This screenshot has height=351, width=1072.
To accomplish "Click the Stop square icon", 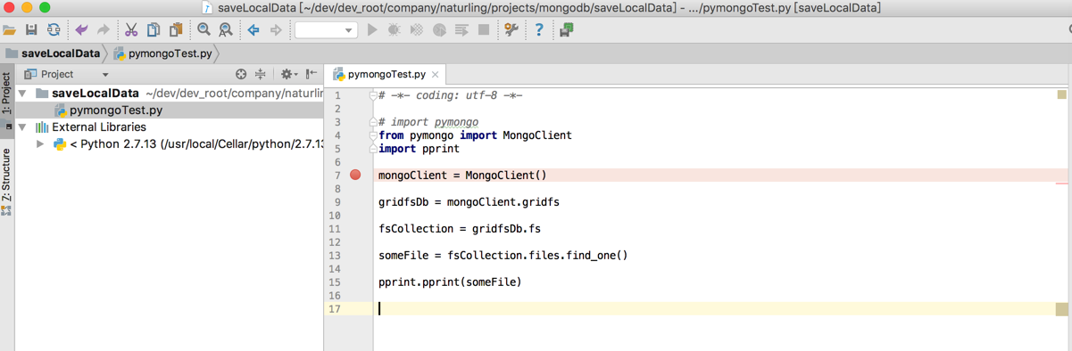I will [x=484, y=30].
